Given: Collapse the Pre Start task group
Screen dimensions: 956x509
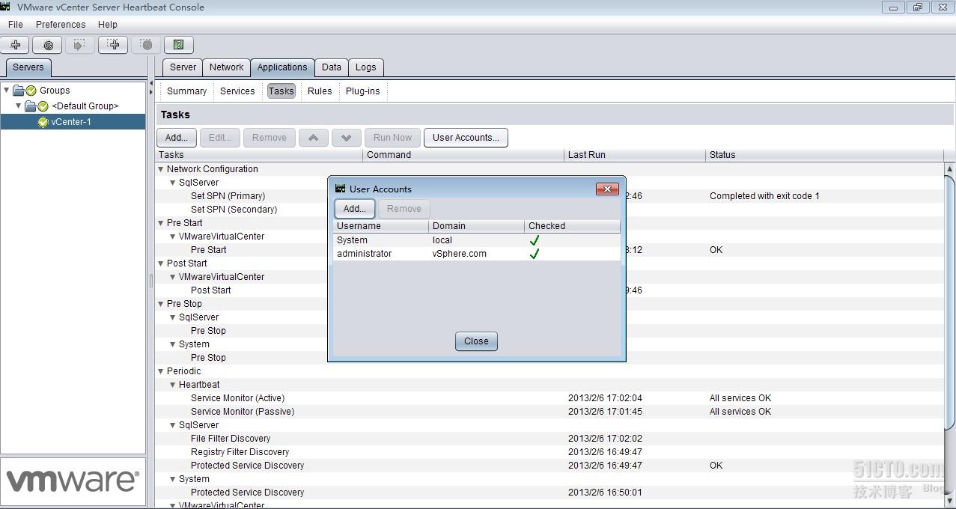Looking at the screenshot, I should tap(161, 223).
